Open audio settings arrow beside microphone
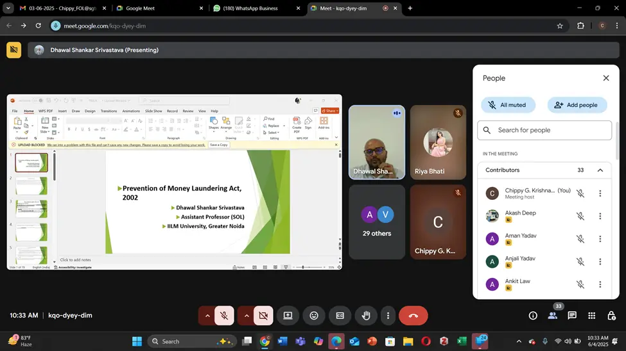 207,316
